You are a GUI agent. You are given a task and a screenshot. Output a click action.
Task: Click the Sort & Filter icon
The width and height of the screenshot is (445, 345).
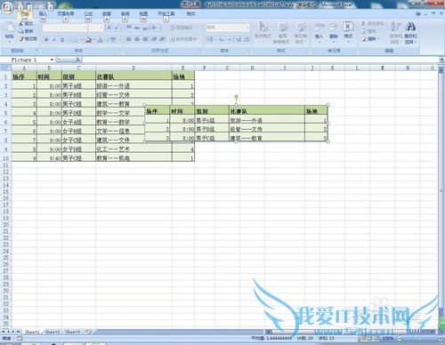tap(395, 27)
